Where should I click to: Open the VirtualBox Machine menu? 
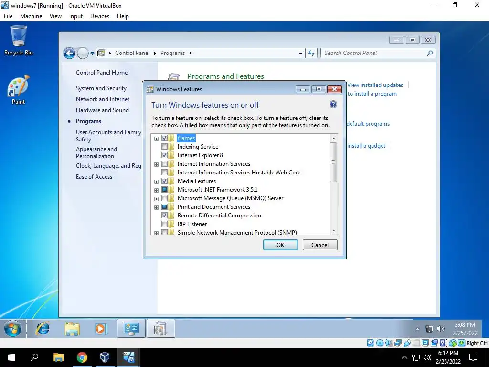(31, 16)
